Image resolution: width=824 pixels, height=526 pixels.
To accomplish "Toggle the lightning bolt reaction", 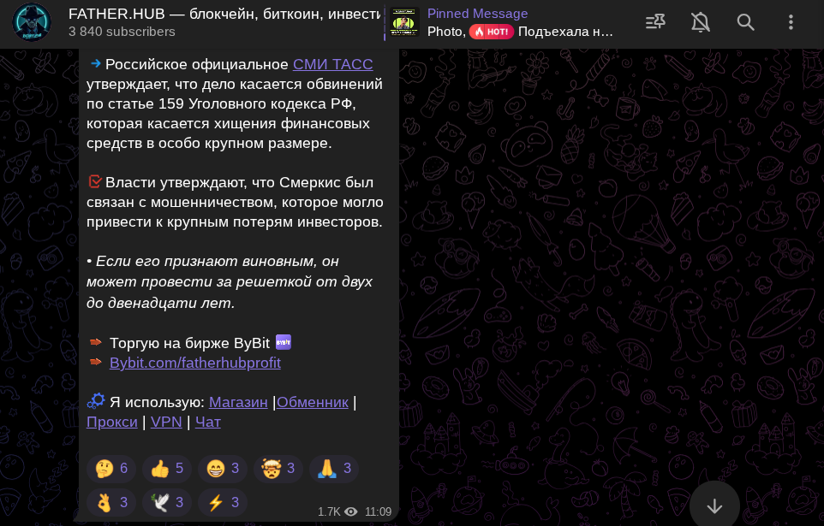I will click(x=223, y=502).
